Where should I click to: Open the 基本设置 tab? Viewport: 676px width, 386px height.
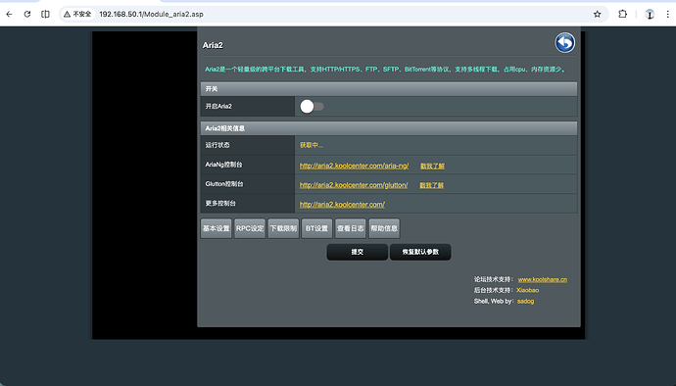click(x=216, y=228)
